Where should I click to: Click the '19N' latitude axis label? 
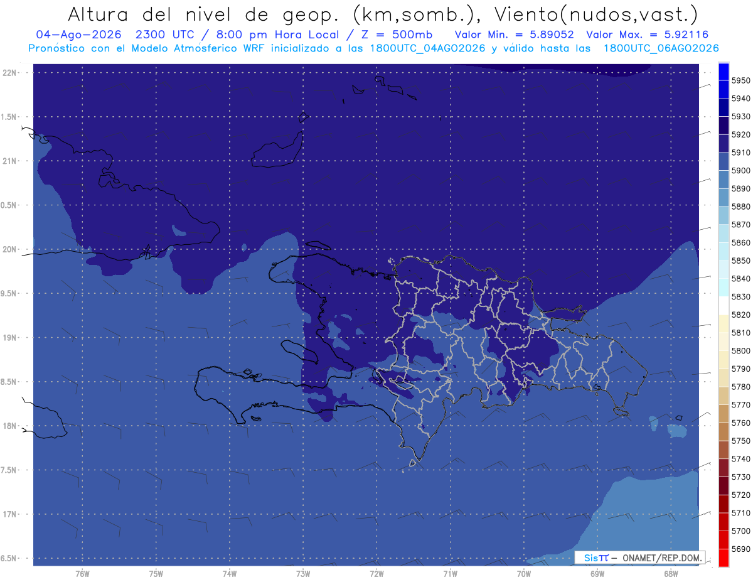(x=10, y=337)
